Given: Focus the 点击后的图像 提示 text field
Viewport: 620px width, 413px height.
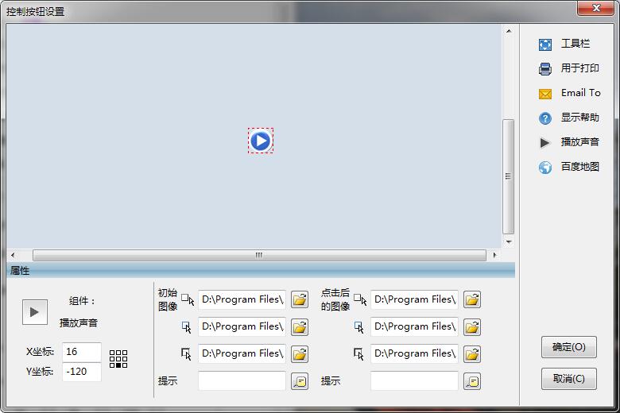Looking at the screenshot, I should (x=414, y=380).
